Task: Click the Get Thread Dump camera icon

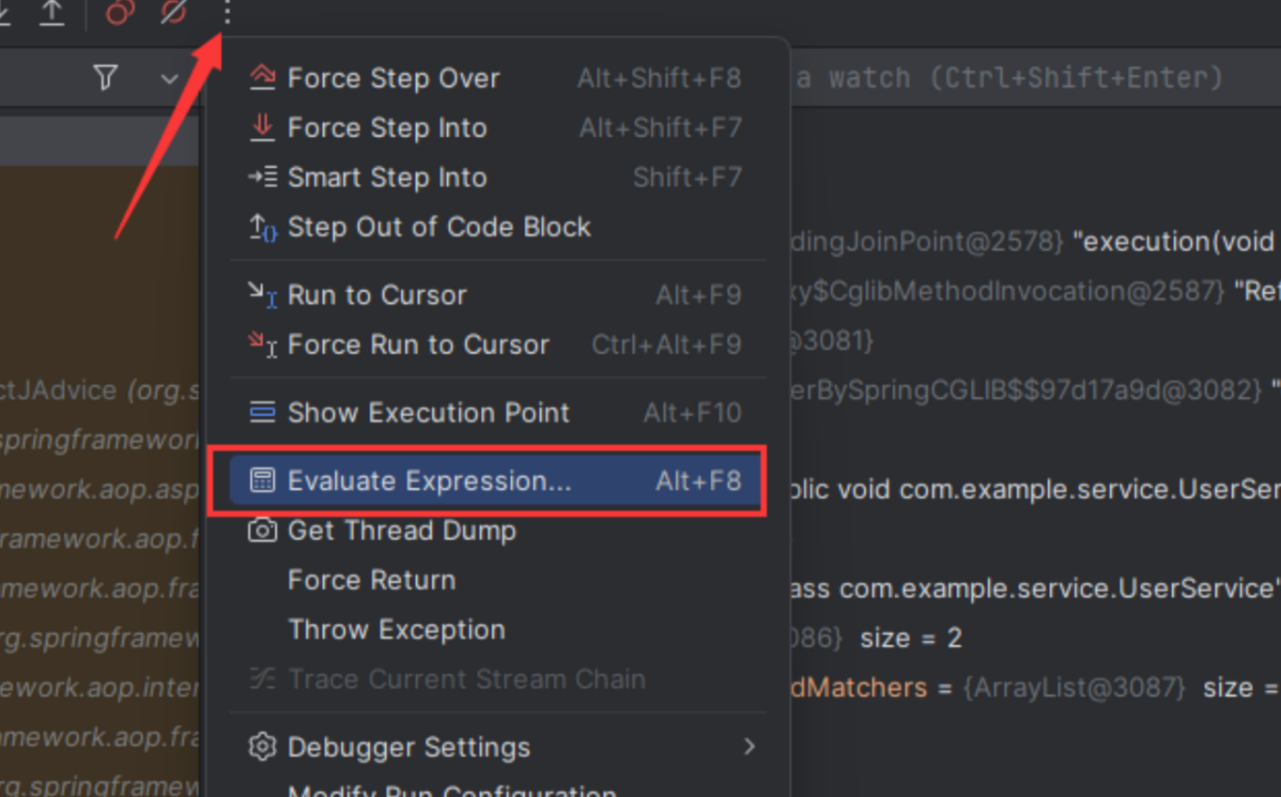Action: [x=262, y=530]
